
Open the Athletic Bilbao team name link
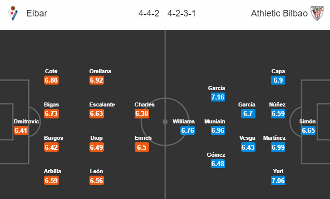279,13
